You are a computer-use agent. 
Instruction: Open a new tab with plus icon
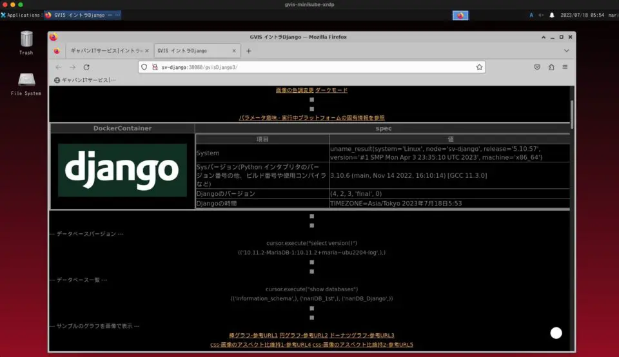point(249,51)
